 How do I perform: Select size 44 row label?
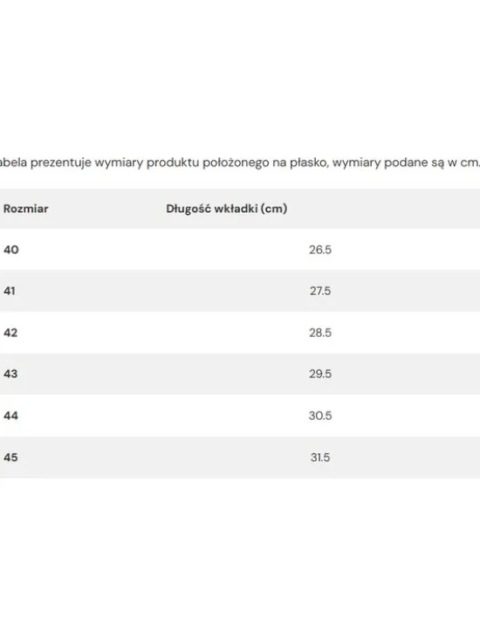(x=11, y=416)
